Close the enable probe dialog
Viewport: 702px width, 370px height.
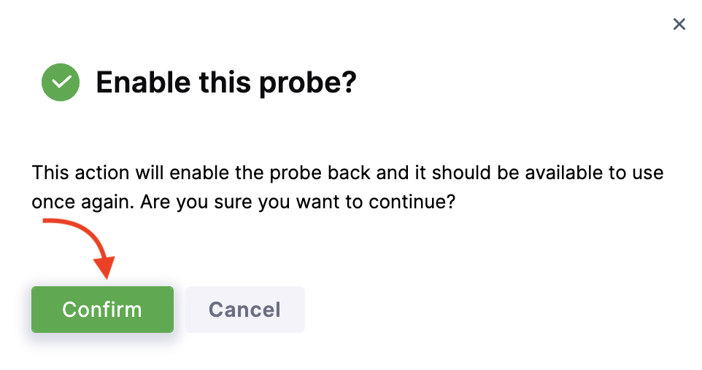(679, 25)
